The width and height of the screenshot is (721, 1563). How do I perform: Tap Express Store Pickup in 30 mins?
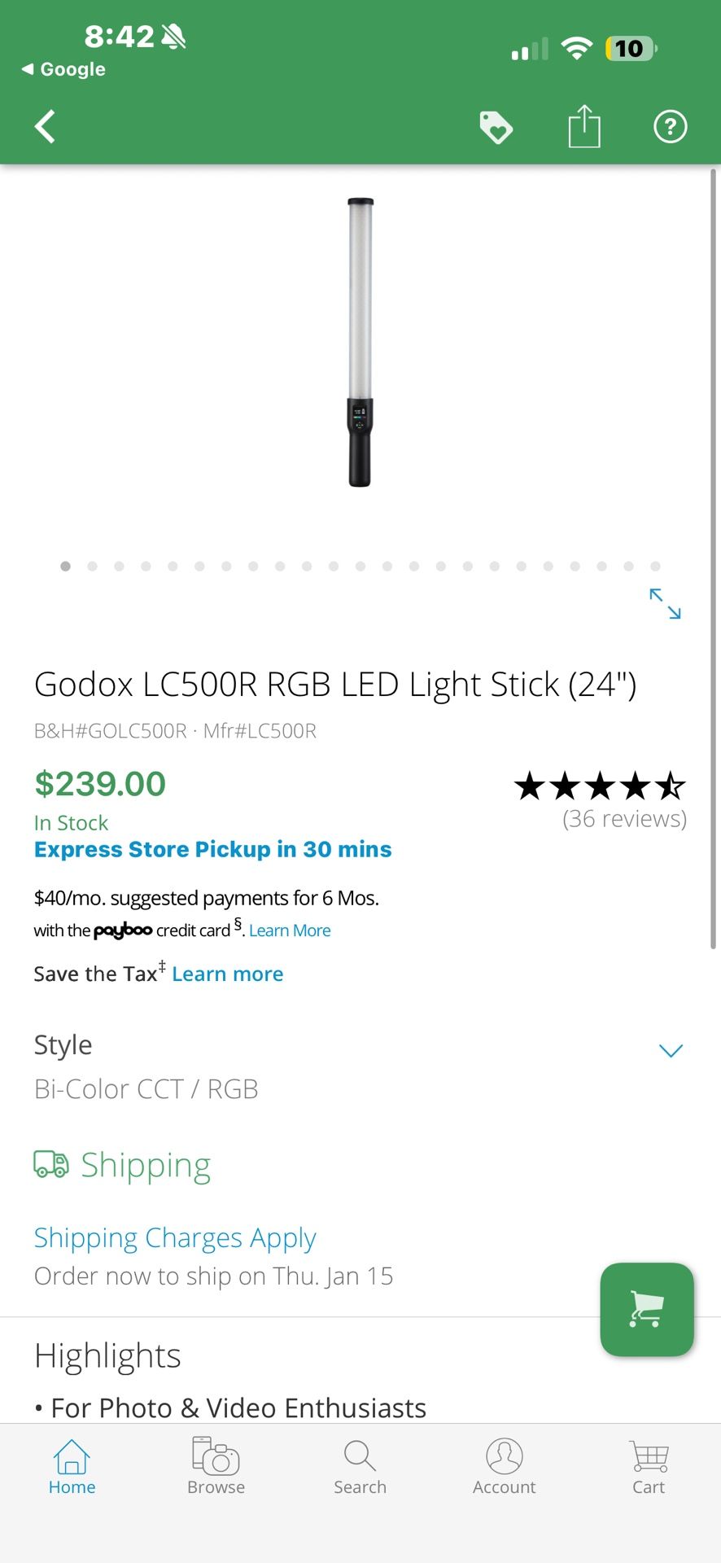pyautogui.click(x=212, y=849)
